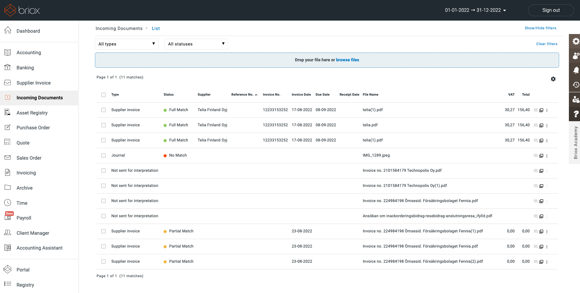Open image preview for Fennia(1).pdf row

pos(541,231)
